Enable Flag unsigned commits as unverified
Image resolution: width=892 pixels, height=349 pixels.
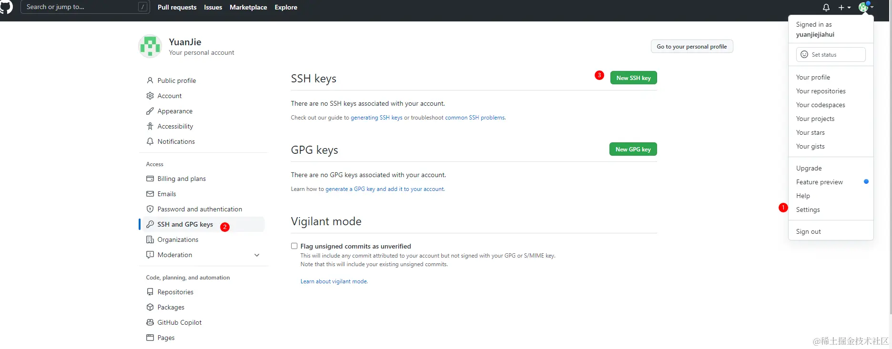pos(294,246)
